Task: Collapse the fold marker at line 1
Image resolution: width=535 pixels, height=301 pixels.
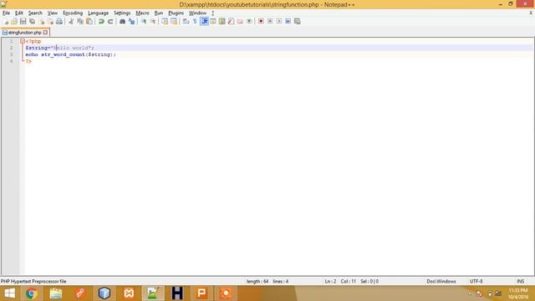Action: (x=23, y=41)
